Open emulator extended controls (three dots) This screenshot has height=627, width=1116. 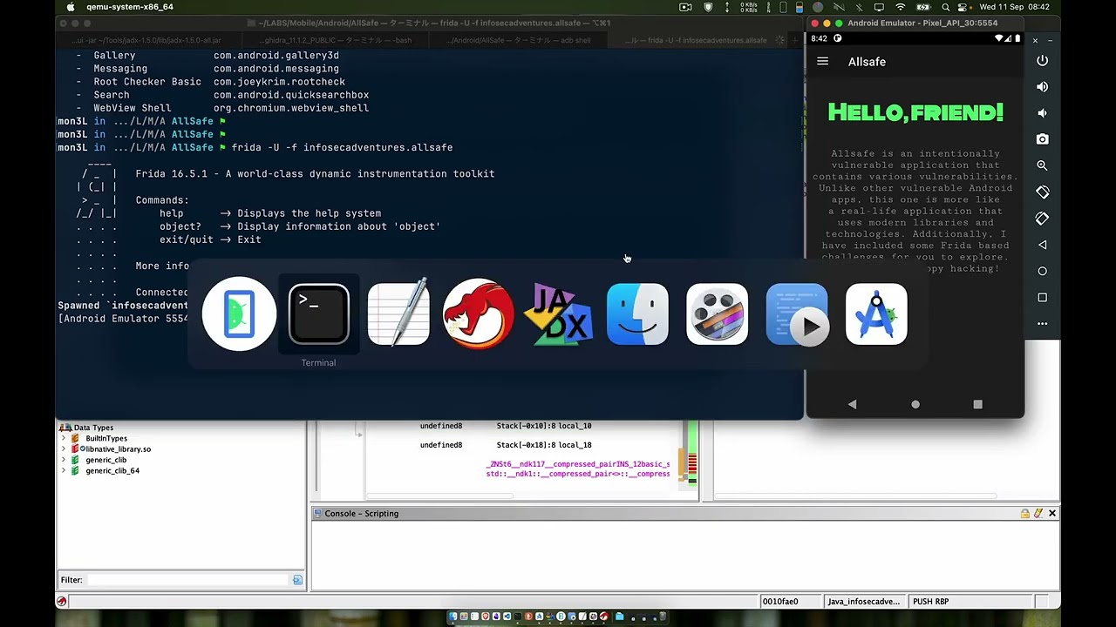point(1042,324)
